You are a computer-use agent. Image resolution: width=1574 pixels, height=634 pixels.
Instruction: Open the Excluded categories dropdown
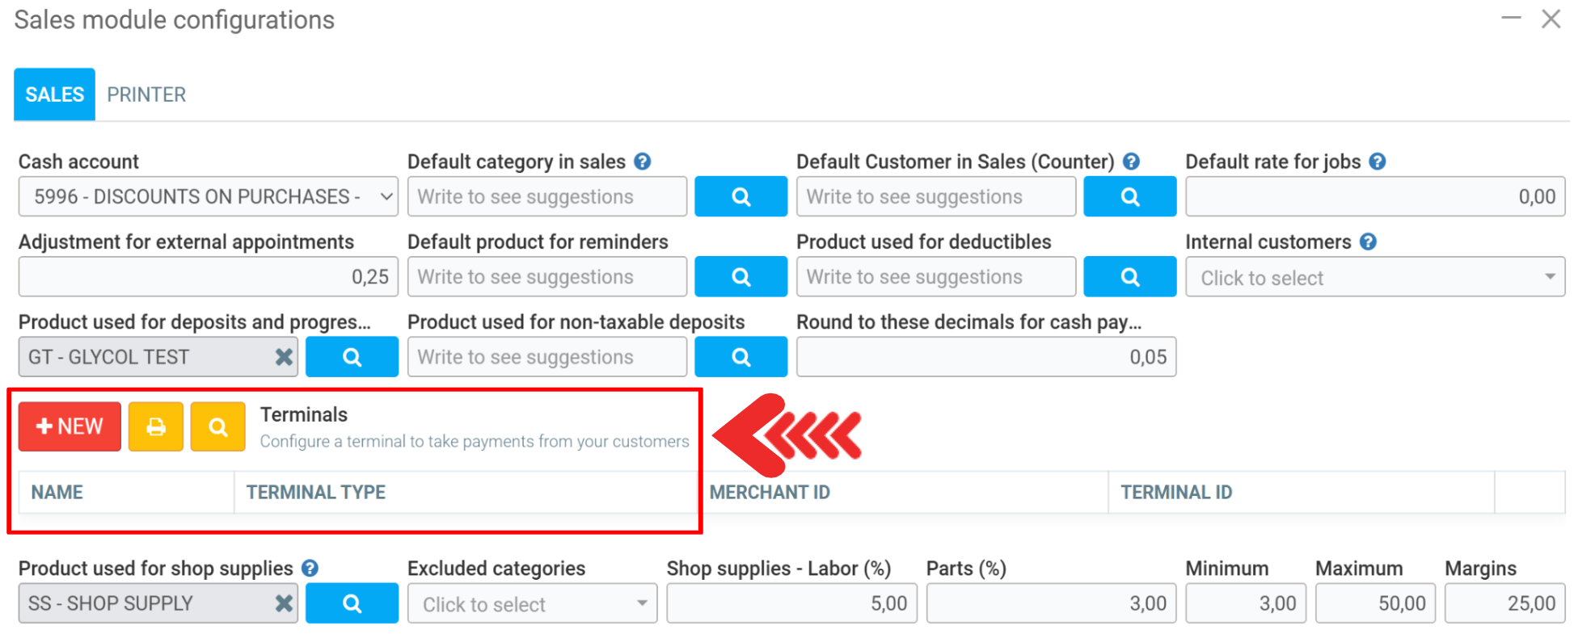(x=532, y=603)
